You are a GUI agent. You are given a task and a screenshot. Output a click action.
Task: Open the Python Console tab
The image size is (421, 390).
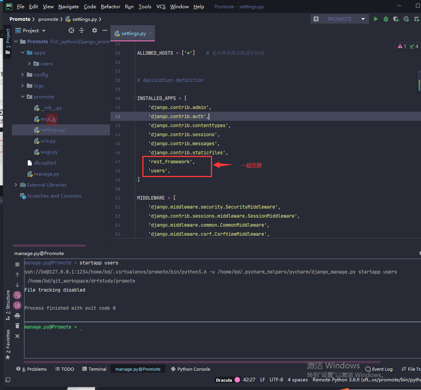coord(191,369)
